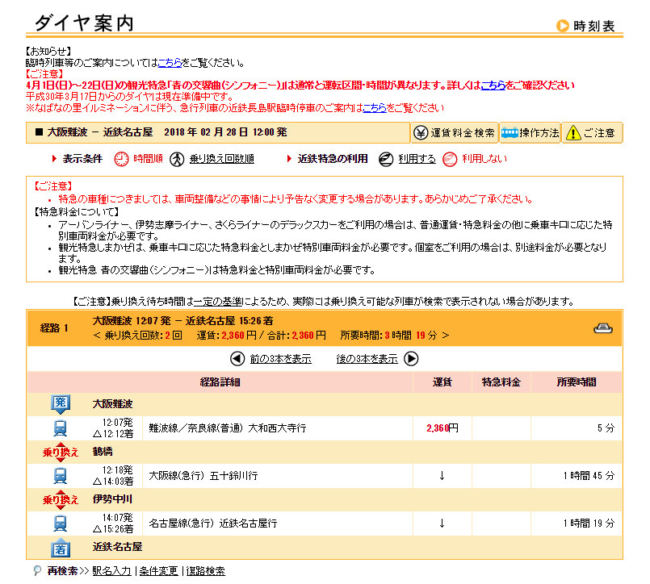Click the 発 departure icon at 大阪難波
The image size is (650, 584).
(x=60, y=404)
